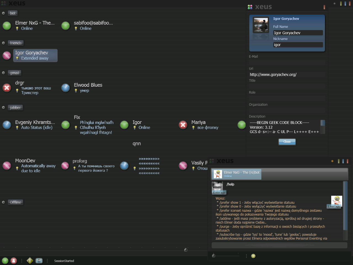
Task: Collapse the bot group
Action: [4, 13]
